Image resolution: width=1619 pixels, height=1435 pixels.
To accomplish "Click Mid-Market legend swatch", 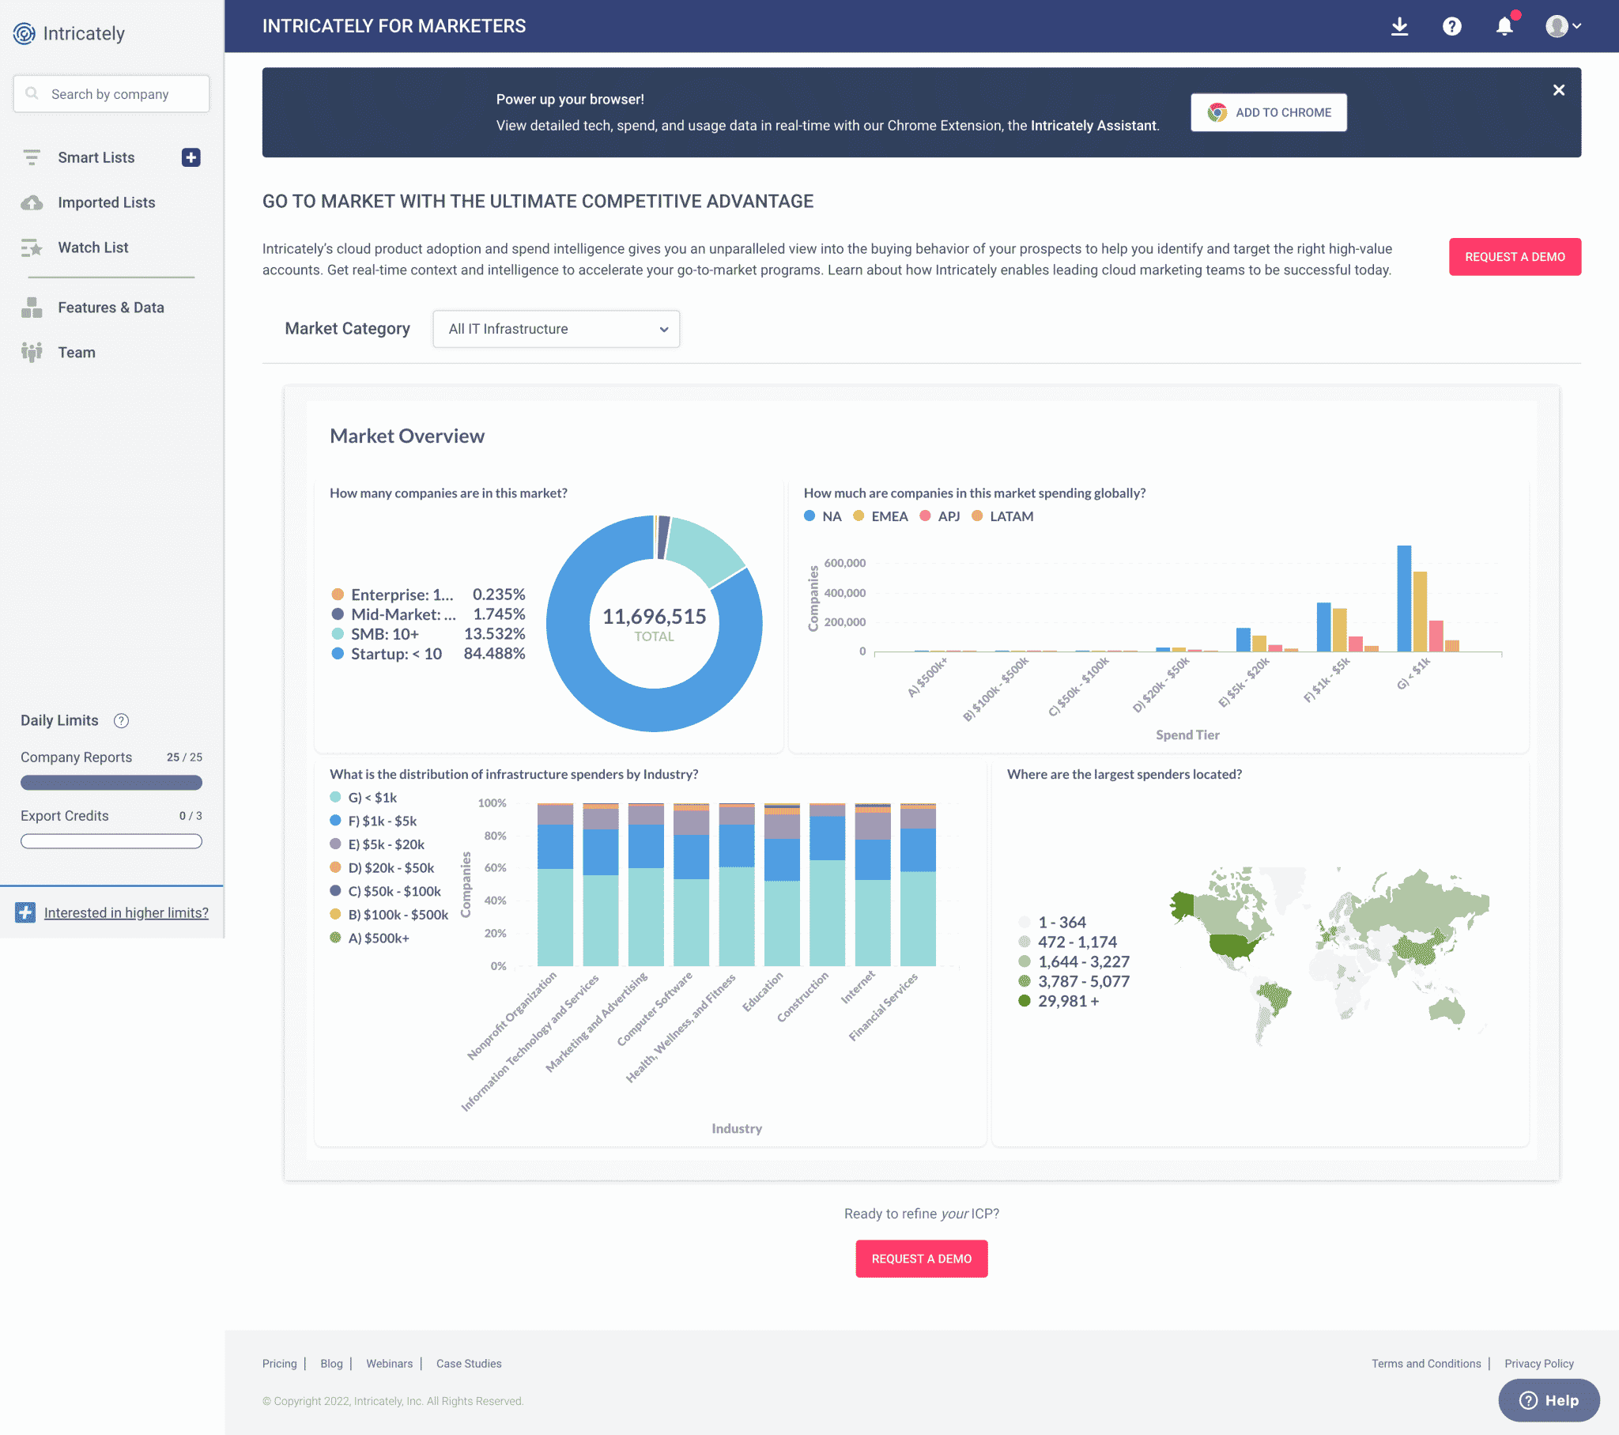I will 338,614.
